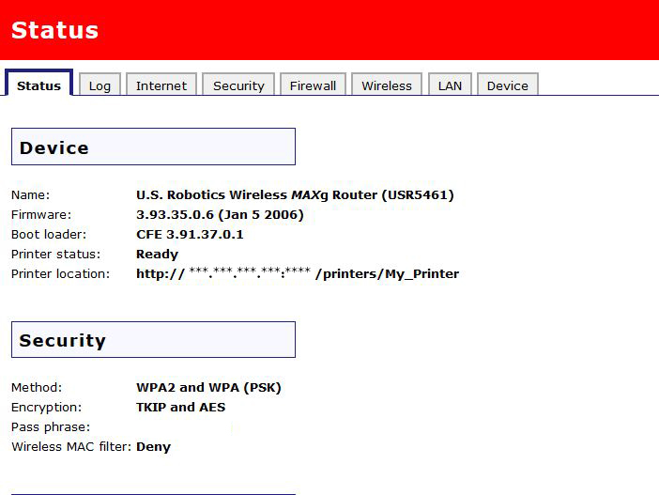
Task: Click the Firmware: label
Action: [x=41, y=215]
